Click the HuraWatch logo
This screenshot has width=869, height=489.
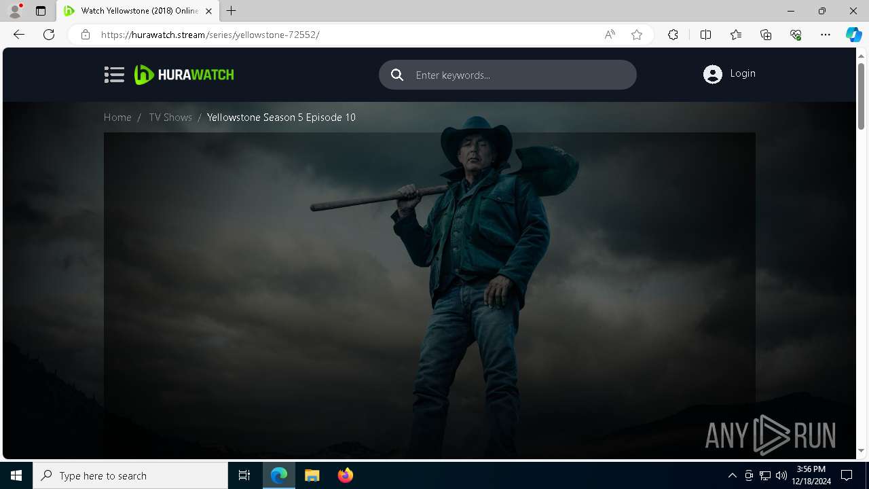point(184,75)
